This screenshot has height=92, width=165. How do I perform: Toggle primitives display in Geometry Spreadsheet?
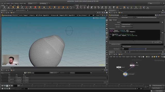pyautogui.click(x=28, y=73)
